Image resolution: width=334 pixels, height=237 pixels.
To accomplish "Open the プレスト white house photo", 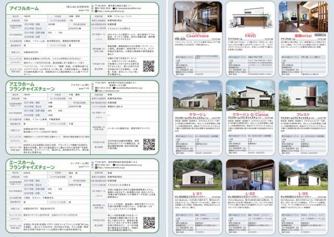I will point(303,96).
